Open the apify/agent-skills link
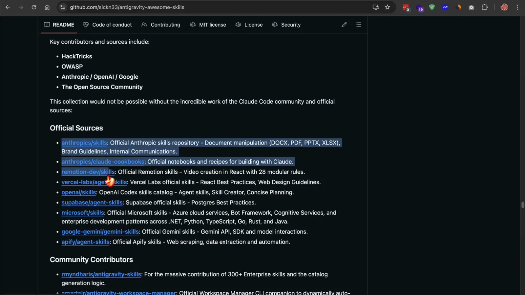This screenshot has width=525, height=295. [x=85, y=242]
